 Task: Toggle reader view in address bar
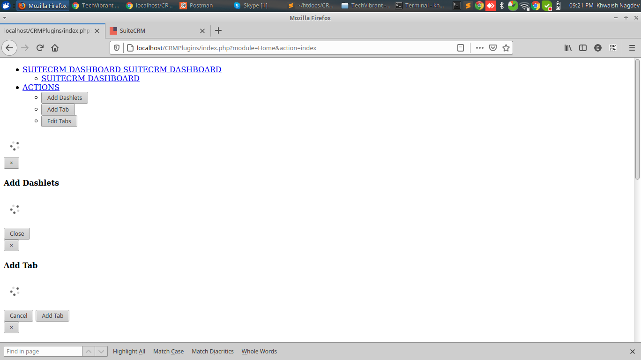461,48
